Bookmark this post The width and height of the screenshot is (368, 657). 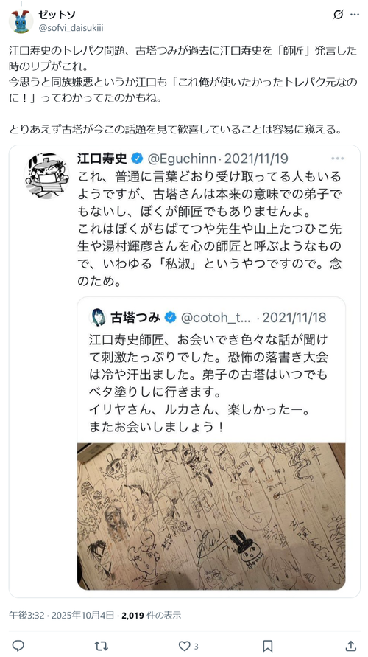pyautogui.click(x=268, y=646)
